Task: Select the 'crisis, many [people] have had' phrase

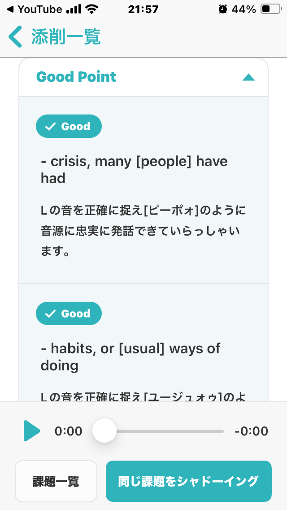Action: pos(134,170)
